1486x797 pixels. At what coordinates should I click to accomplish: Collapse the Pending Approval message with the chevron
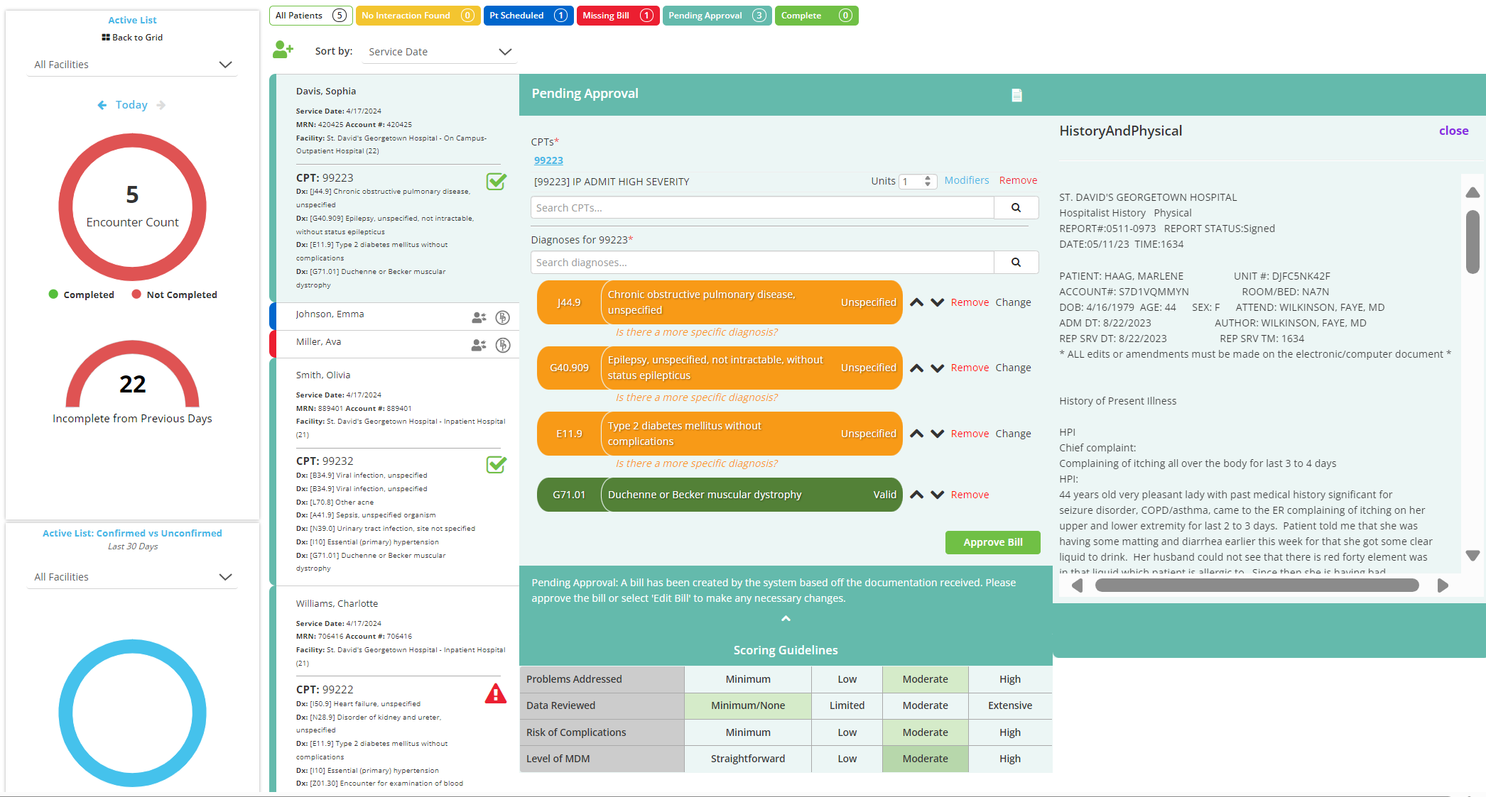[786, 618]
